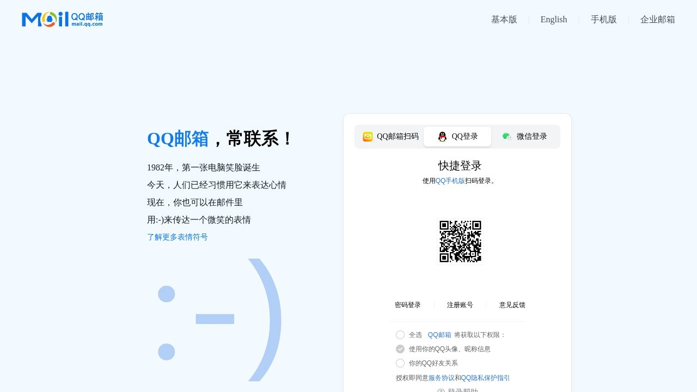Switch to the QQ邮箱扫码 login tab
Viewport: 697px width, 392px height.
click(x=398, y=137)
